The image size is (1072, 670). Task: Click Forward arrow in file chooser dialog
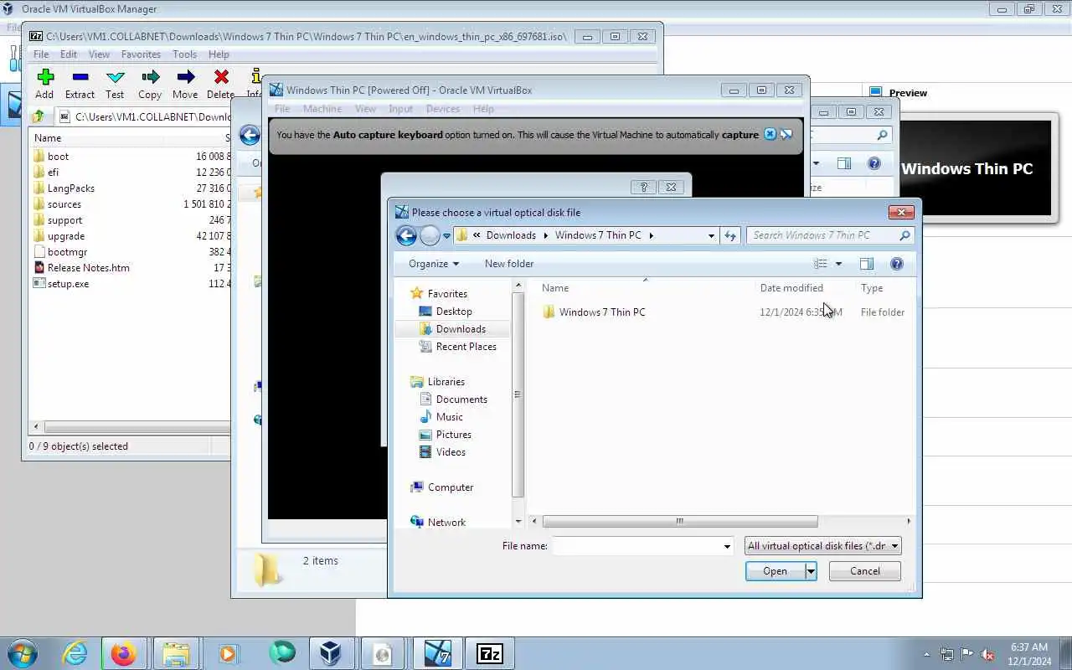pos(430,235)
